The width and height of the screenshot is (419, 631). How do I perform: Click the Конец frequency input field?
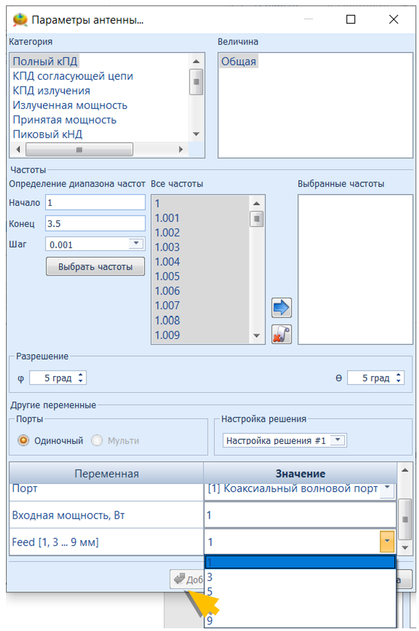pos(95,223)
